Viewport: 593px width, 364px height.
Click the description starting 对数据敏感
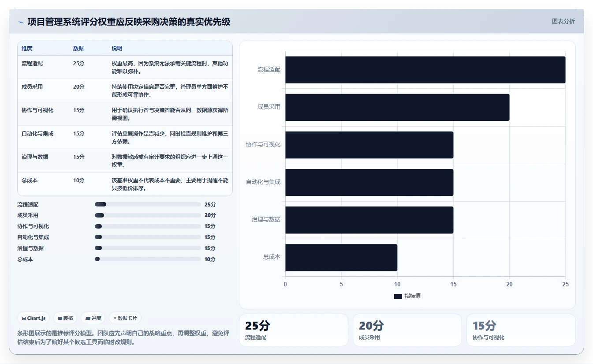pyautogui.click(x=170, y=161)
